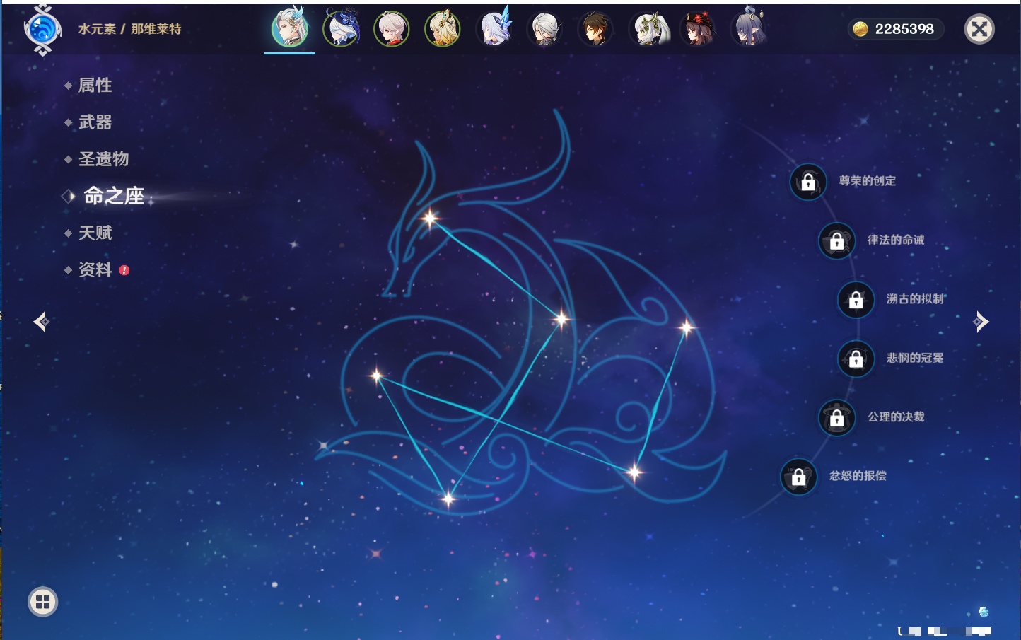The height and width of the screenshot is (640, 1021).
Task: Choose the blonde tan-skinned Xilonen avatar
Action: tap(443, 29)
